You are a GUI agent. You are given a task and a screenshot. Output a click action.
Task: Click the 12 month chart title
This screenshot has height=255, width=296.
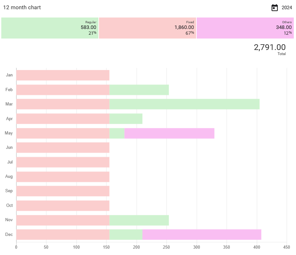[x=22, y=7]
